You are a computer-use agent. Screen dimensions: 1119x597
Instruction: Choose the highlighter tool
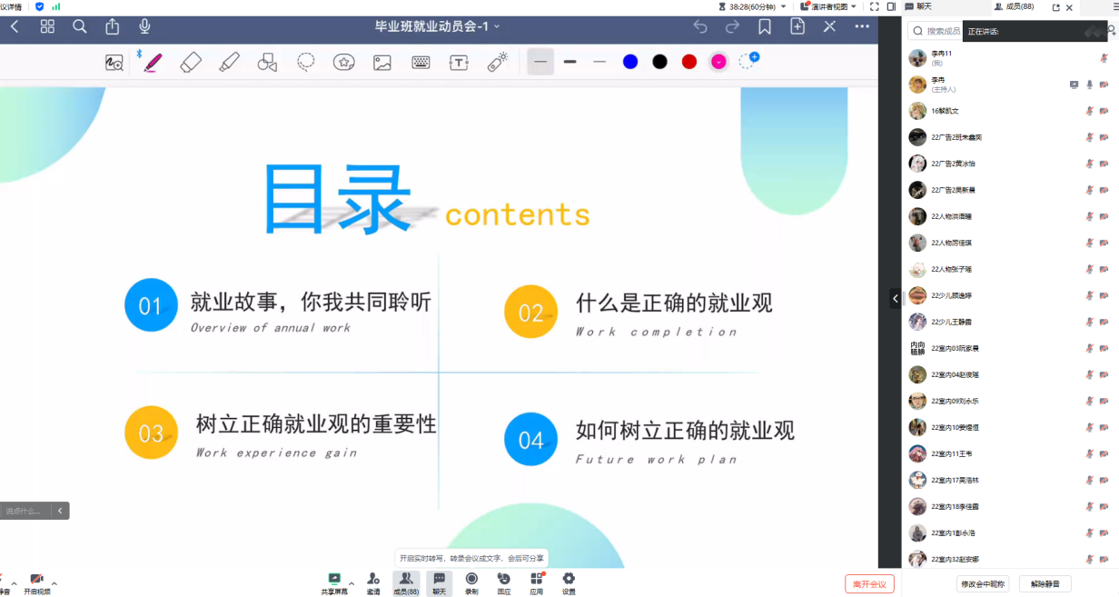tap(229, 62)
